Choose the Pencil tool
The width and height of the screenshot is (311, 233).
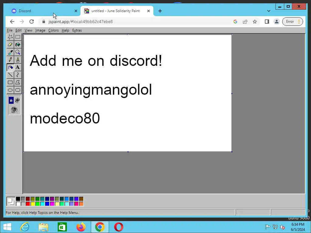pos(10,60)
